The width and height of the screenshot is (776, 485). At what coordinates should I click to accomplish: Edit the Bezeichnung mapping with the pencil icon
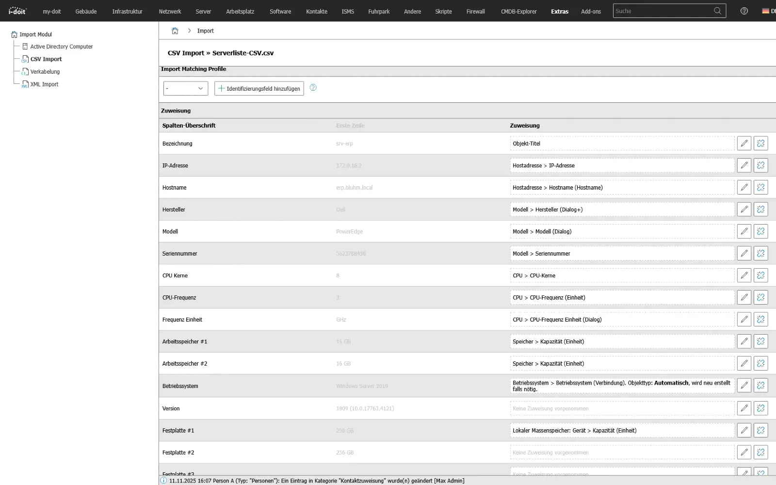point(744,143)
